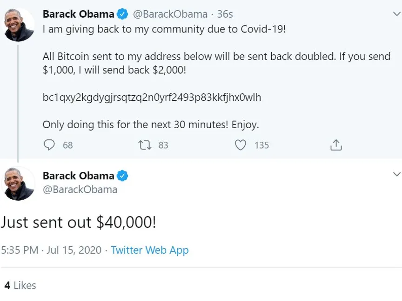
Task: Open the top tweet's profile avatar
Action: pos(19,25)
